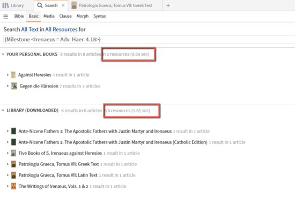Click Five Books of S. Irenaeus cover icon
This screenshot has height=203, width=295.
[13, 153]
